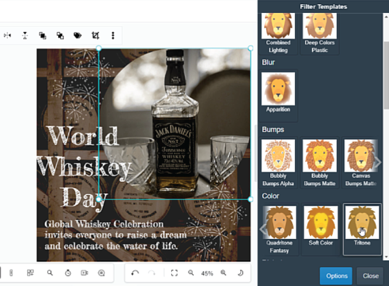Viewport: 389px width, 286px height.
Task: Click the scrollbar up arrow in filter panel
Action: click(386, 16)
